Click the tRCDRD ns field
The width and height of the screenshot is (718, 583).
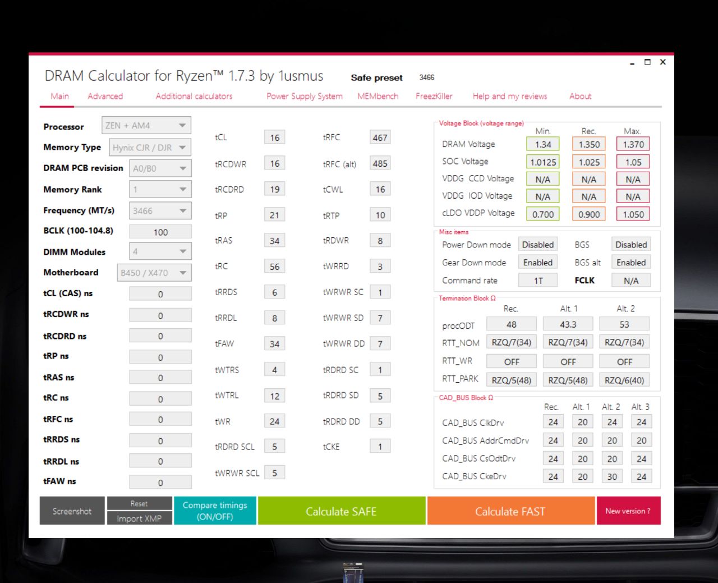pyautogui.click(x=160, y=336)
